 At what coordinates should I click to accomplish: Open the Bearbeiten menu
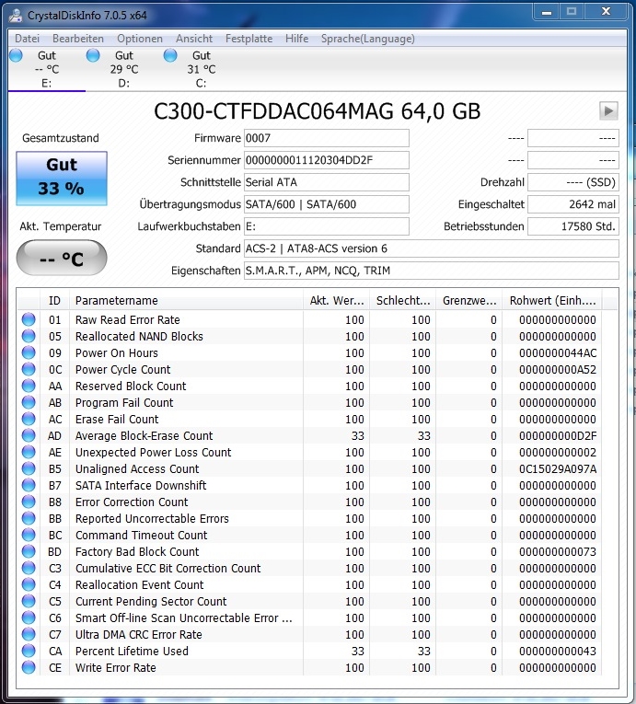click(78, 39)
